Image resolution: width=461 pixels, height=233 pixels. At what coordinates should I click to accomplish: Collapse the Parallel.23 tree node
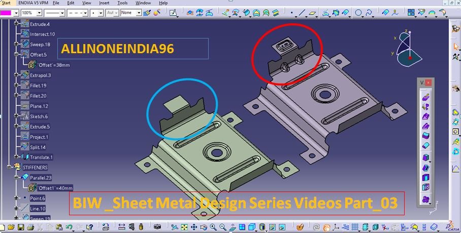click(16, 178)
